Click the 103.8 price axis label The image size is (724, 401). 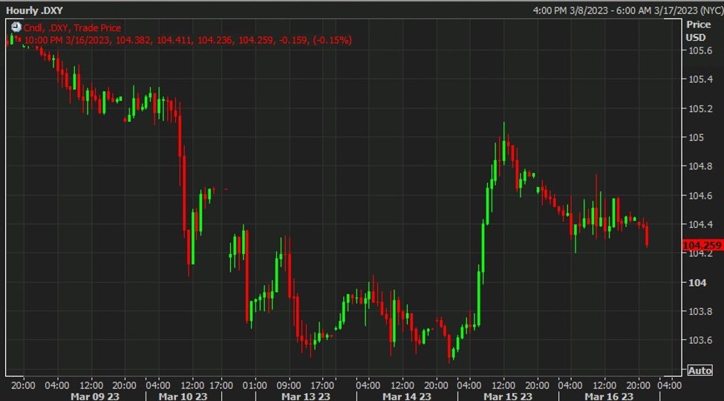coord(700,311)
